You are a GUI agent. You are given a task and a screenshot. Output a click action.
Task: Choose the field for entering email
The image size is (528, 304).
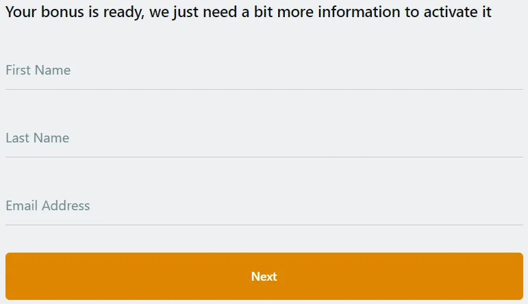click(264, 206)
